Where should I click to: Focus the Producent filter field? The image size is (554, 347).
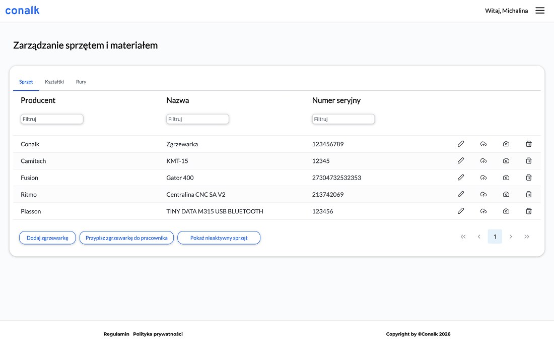point(52,119)
